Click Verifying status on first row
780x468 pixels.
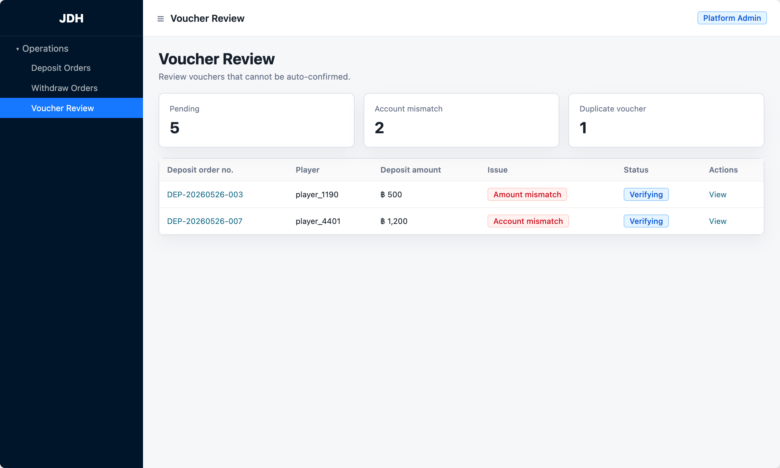click(646, 194)
